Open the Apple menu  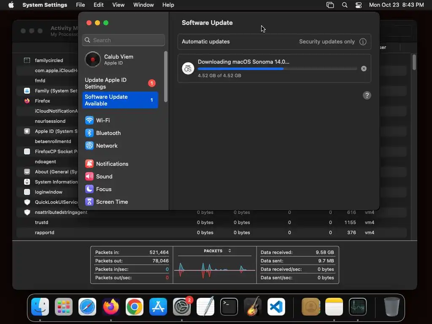pyautogui.click(x=11, y=5)
